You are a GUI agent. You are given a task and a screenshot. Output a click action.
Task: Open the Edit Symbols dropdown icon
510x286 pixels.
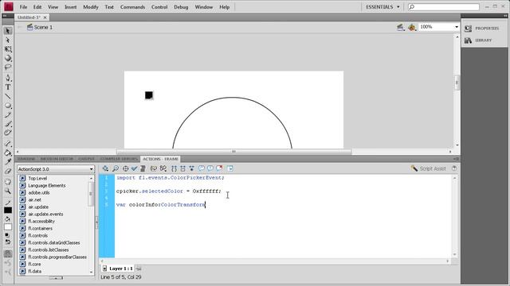point(412,28)
